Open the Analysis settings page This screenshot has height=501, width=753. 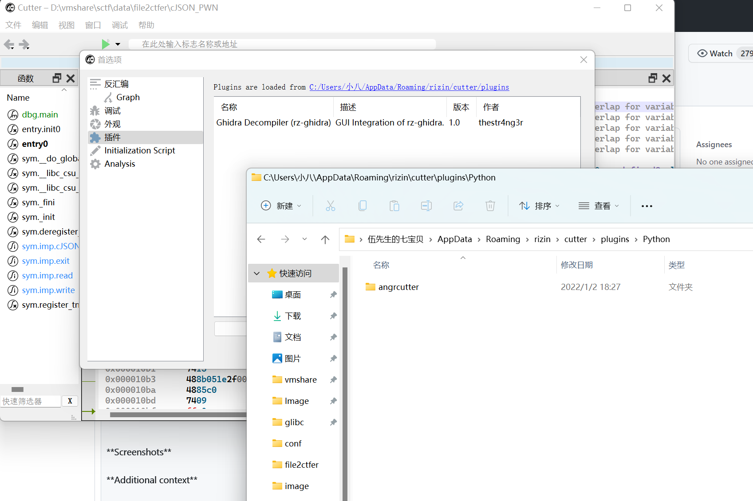[119, 164]
